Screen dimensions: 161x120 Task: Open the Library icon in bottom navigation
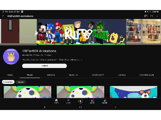[105, 101]
